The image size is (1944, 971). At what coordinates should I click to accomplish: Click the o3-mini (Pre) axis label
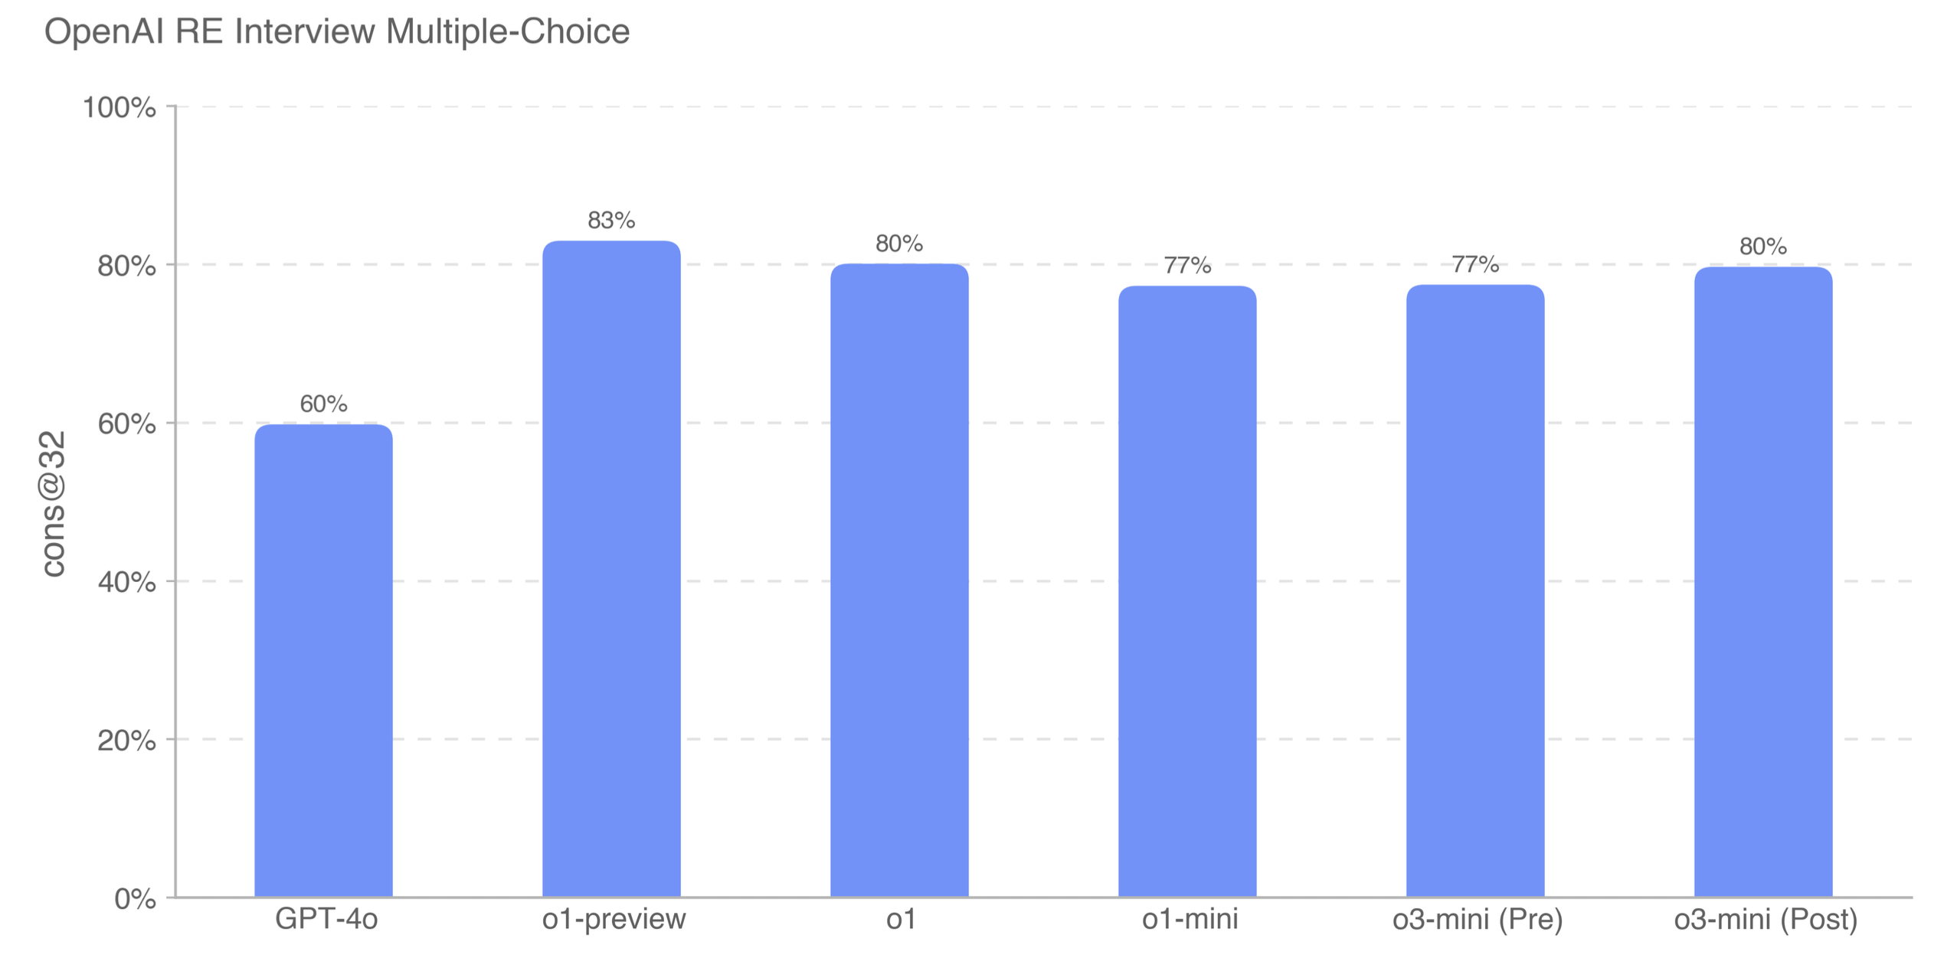(1478, 919)
